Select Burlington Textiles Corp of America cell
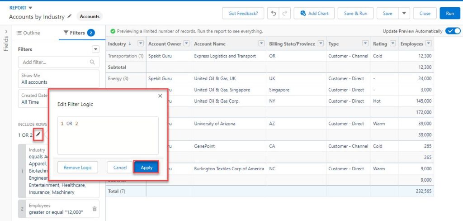Viewport: 463px width, 221px height. pyautogui.click(x=229, y=168)
